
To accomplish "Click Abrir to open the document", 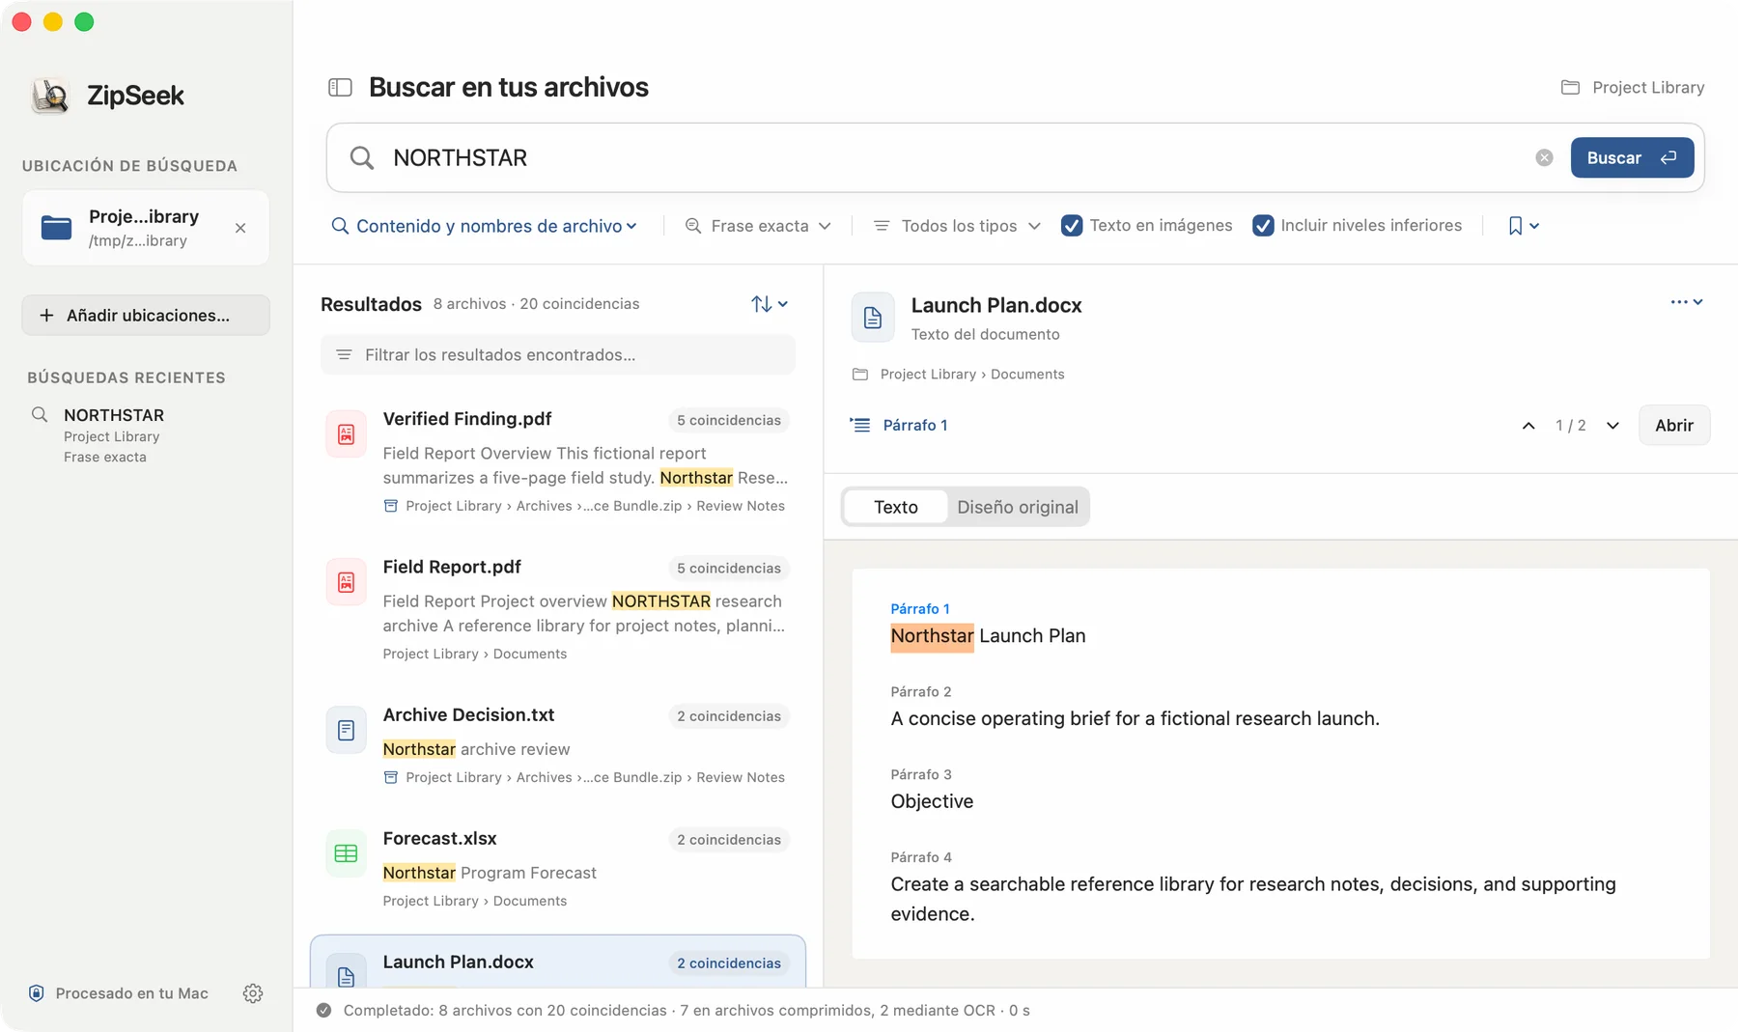I will click(1674, 426).
